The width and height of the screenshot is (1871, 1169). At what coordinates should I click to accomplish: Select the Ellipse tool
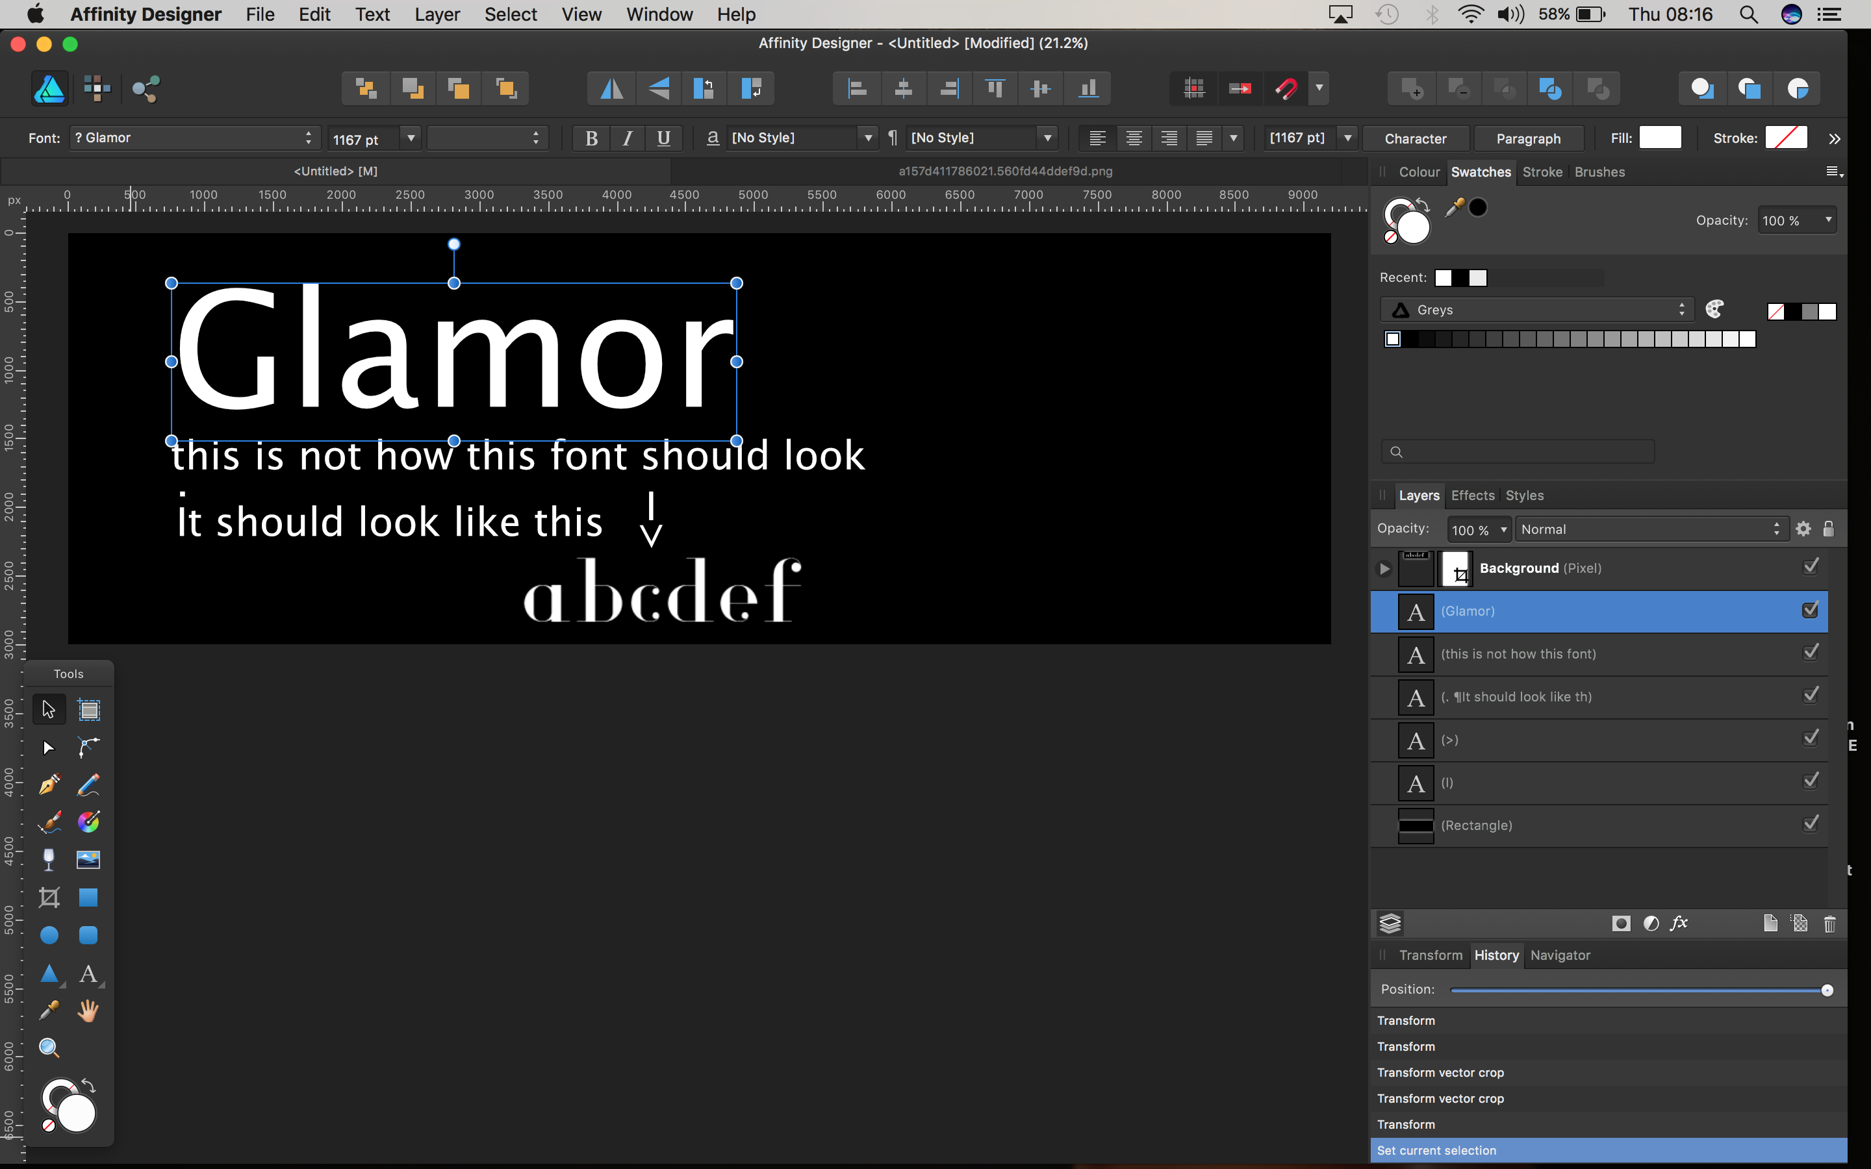[49, 935]
